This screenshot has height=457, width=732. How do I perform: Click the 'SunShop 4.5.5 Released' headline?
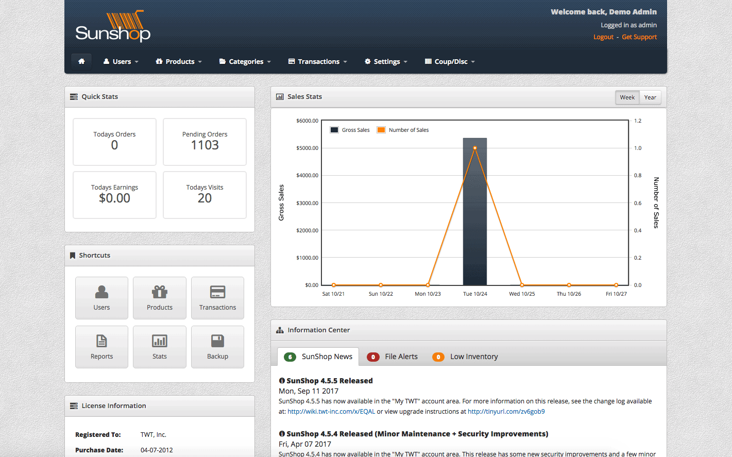point(330,381)
